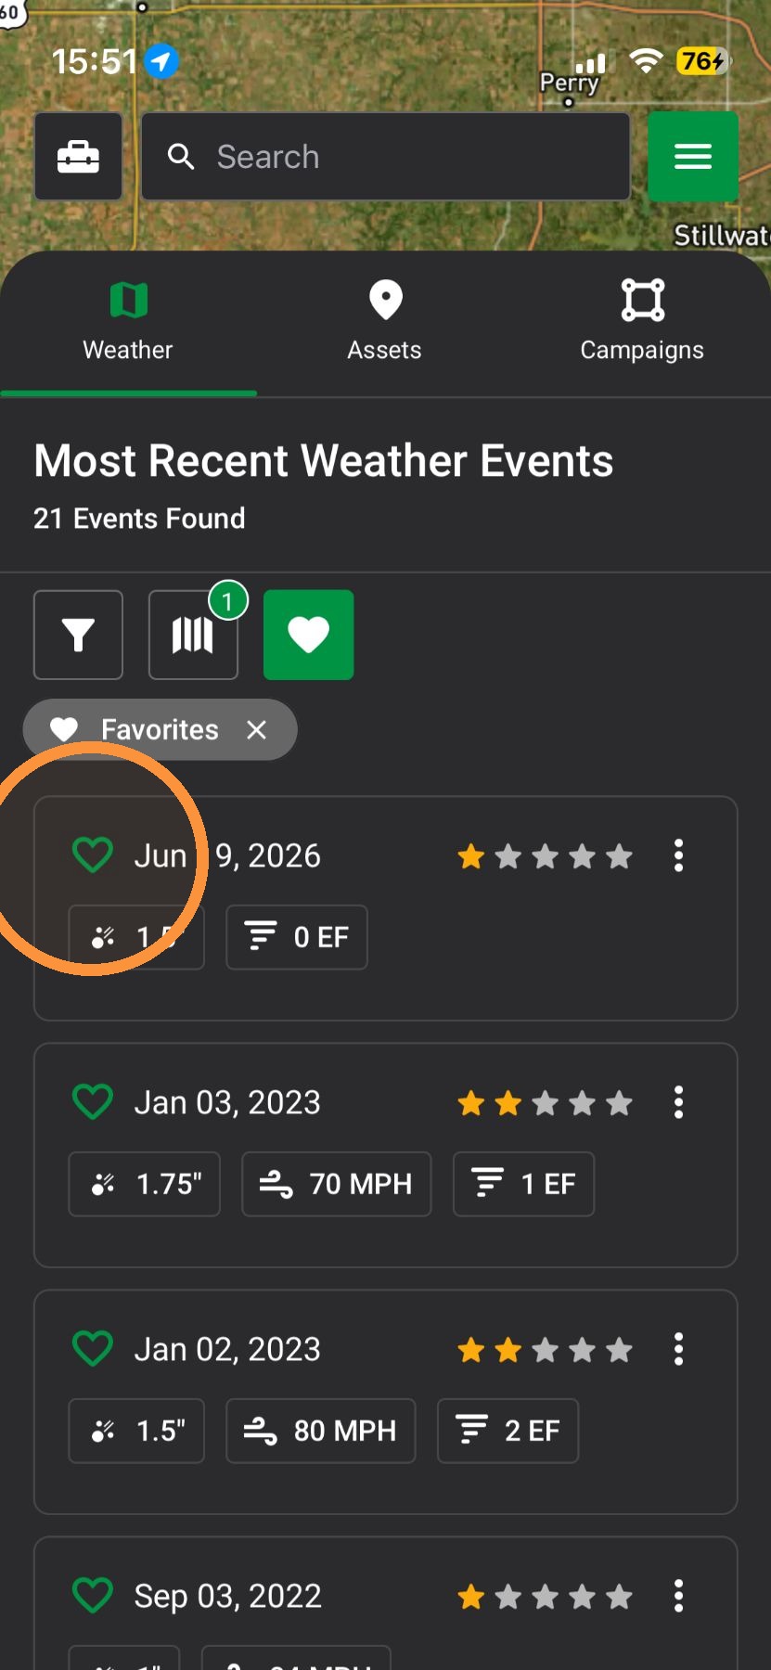
Task: Unfavorite the Sep 03, 2022 event heart
Action: pos(93,1596)
